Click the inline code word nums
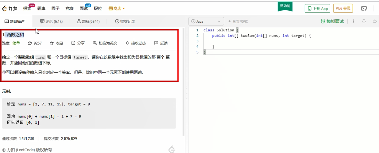Screen dimensions: 379x153 [41, 57]
